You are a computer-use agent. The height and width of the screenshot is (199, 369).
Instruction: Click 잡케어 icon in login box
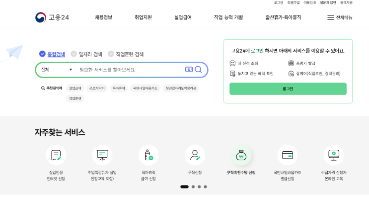click(x=291, y=74)
